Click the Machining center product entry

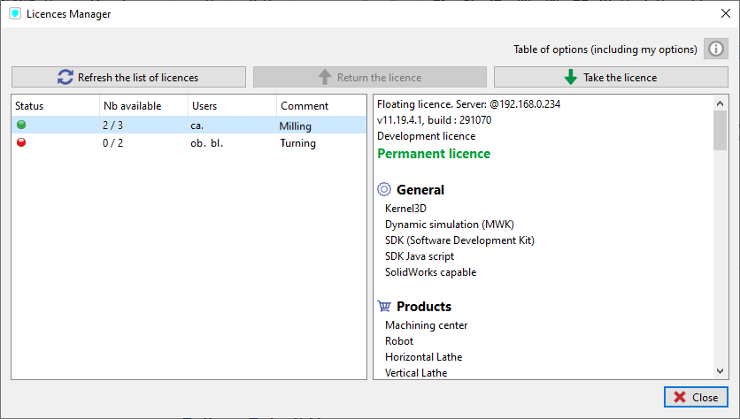[x=427, y=325]
